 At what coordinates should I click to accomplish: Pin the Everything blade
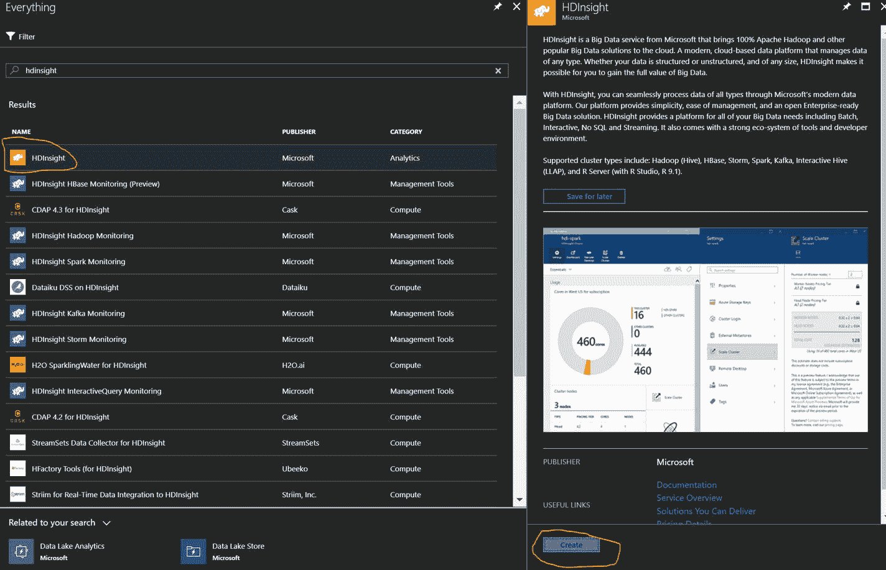[x=498, y=6]
